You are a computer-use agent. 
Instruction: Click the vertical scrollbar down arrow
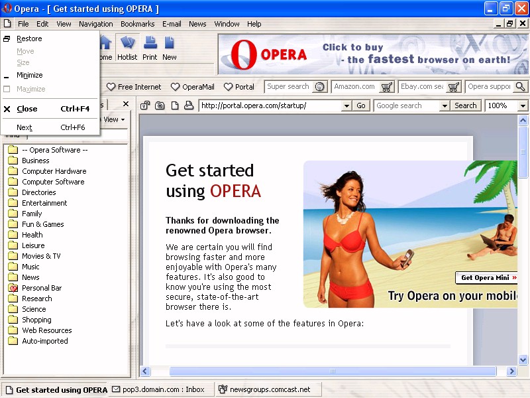(x=523, y=360)
